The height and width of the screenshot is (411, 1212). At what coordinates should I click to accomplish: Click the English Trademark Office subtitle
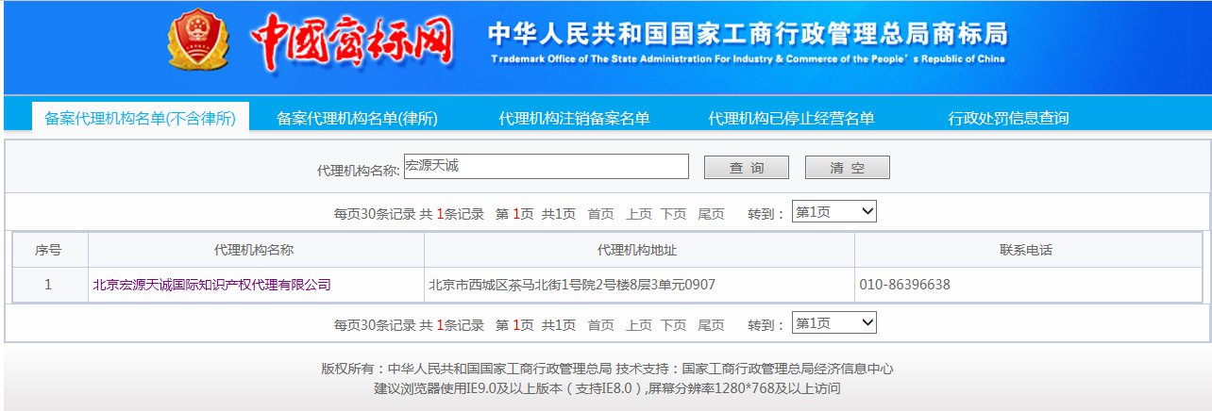click(x=748, y=58)
